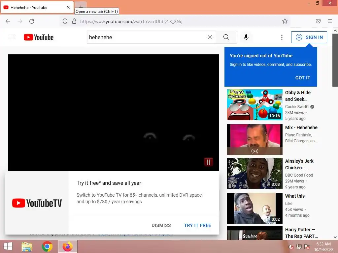Click DISMISS on the YouTube TV promo
The height and width of the screenshot is (253, 338).
pos(161,225)
